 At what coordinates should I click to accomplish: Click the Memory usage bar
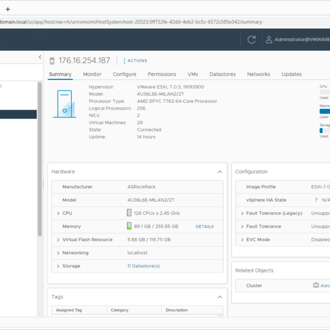325,111
